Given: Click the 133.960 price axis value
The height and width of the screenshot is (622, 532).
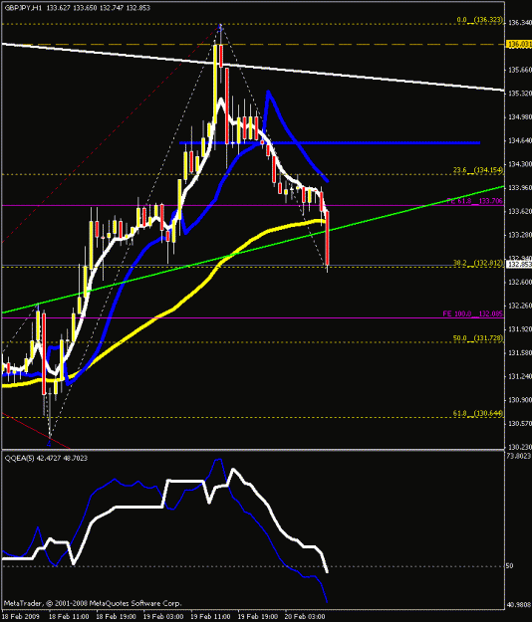Looking at the screenshot, I should 519,188.
